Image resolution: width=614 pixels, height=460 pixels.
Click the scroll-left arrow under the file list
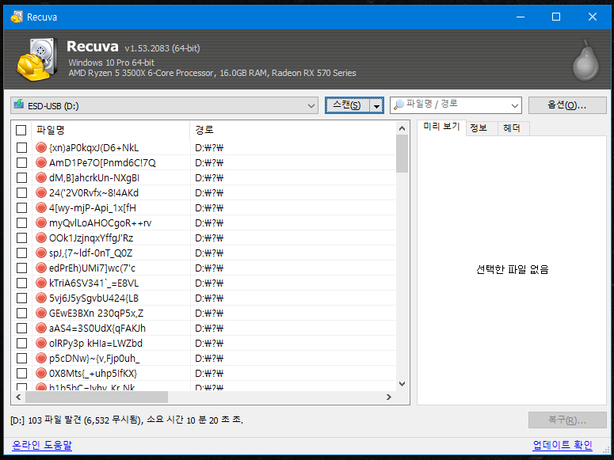tap(18, 397)
